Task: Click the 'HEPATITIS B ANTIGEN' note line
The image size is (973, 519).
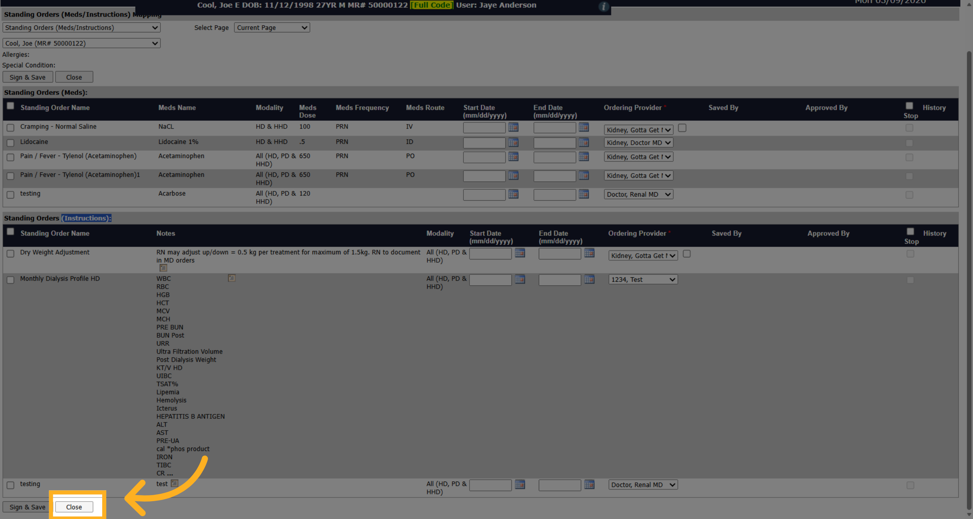Action: click(x=191, y=416)
